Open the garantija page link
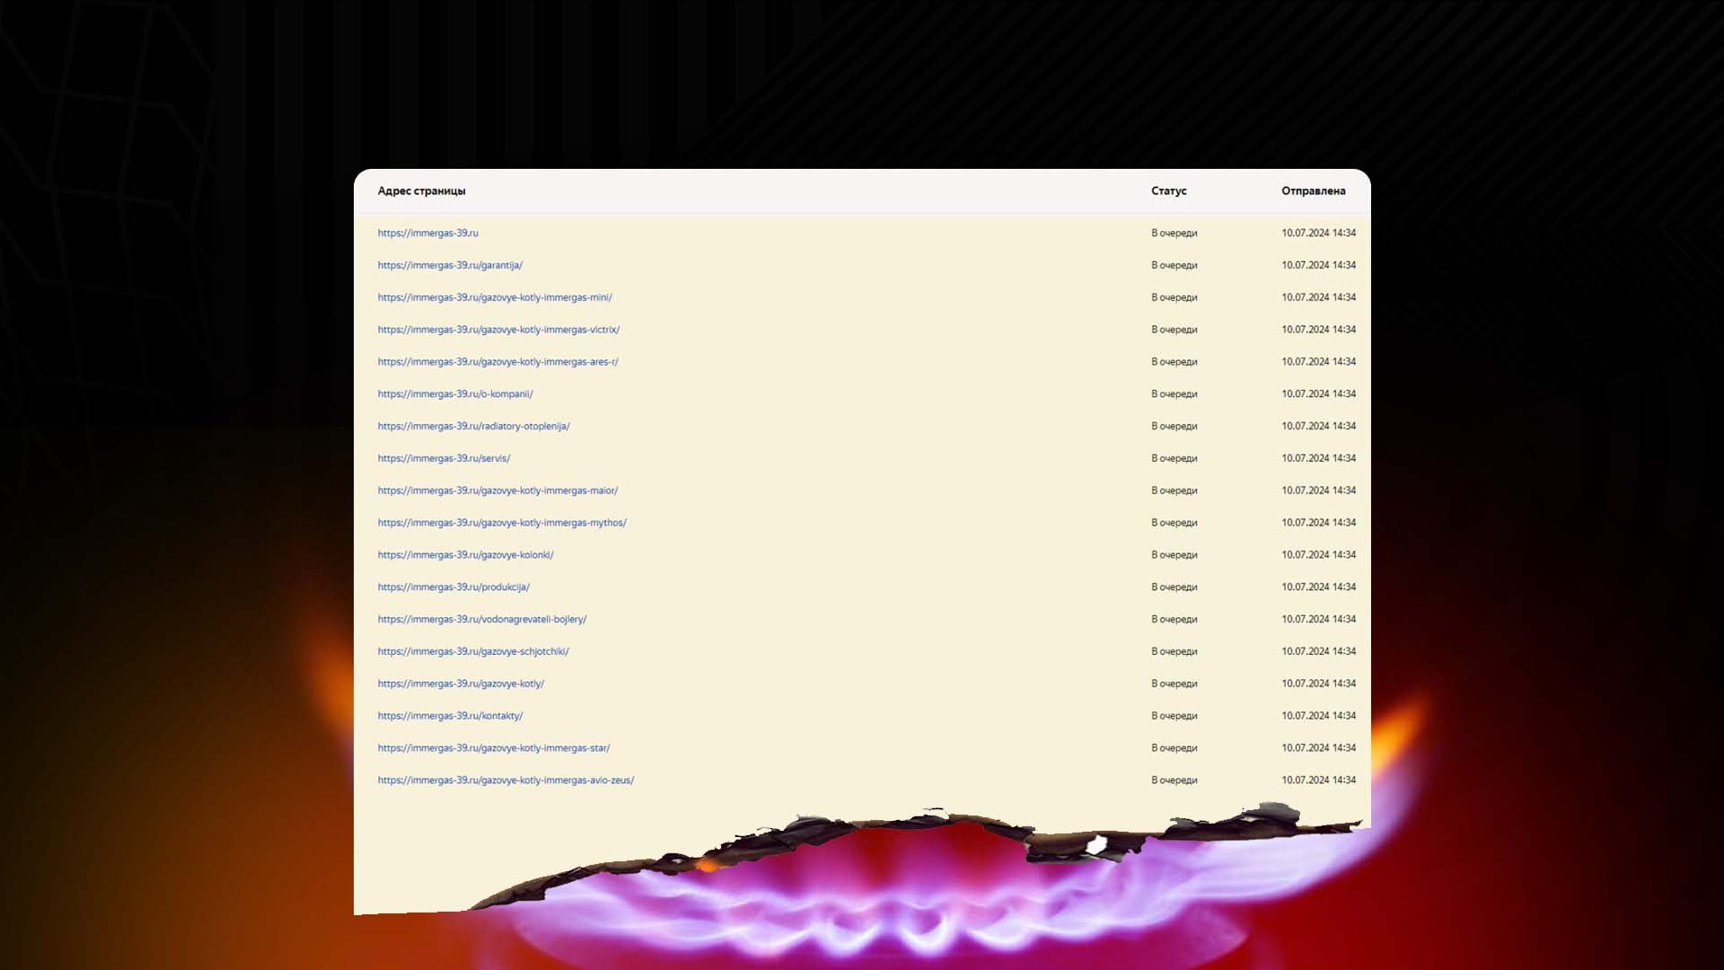 coord(450,265)
